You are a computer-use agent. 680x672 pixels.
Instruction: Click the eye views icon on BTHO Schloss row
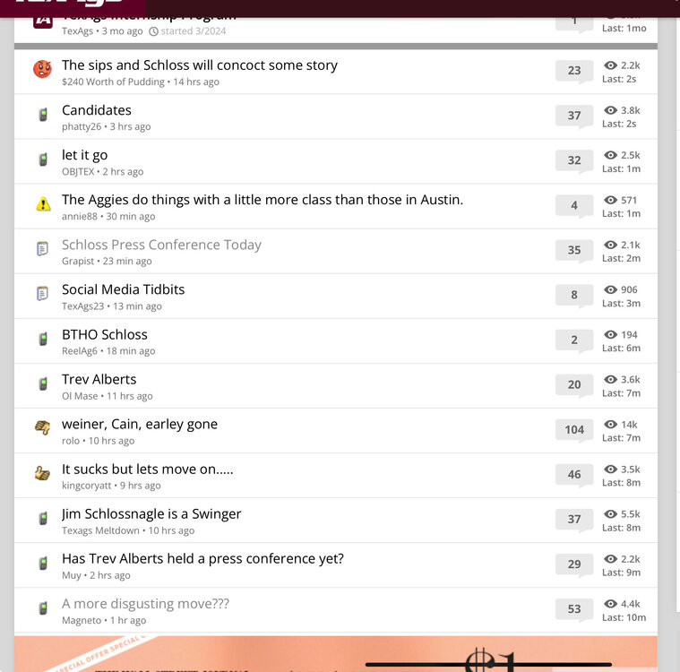coord(610,334)
